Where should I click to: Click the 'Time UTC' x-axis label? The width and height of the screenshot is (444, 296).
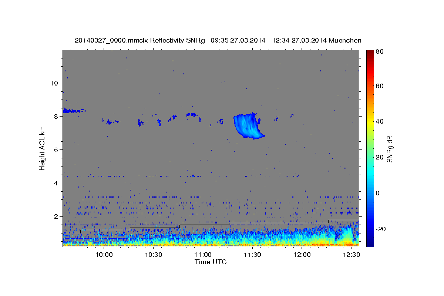click(x=211, y=262)
